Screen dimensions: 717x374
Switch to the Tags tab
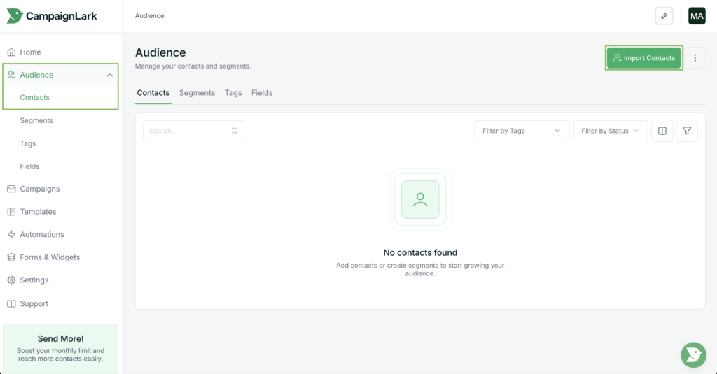tap(233, 93)
